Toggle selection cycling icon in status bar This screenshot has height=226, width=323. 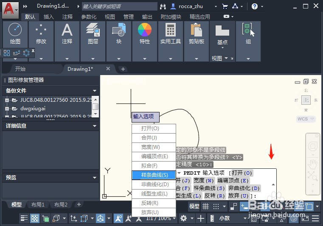pos(45,218)
